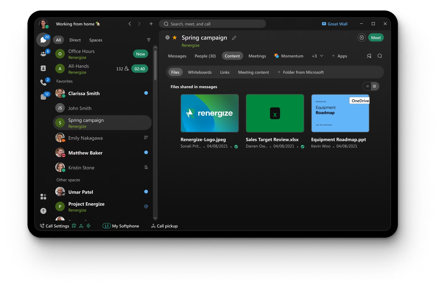444x292 pixels.
Task: Open the Contacts icon in the sidebar
Action: (43, 68)
